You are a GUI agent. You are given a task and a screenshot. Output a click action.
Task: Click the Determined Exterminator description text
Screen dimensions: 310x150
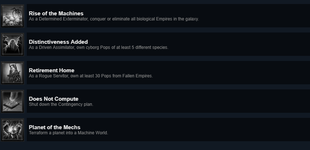(x=114, y=19)
